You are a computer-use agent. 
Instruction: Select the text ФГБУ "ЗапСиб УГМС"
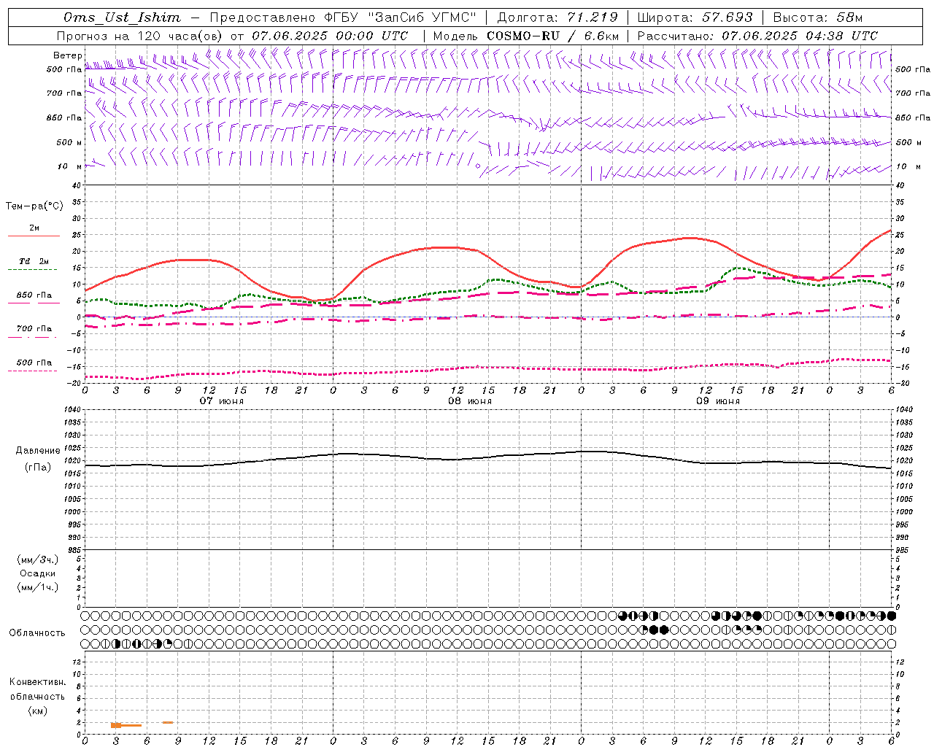[400, 18]
